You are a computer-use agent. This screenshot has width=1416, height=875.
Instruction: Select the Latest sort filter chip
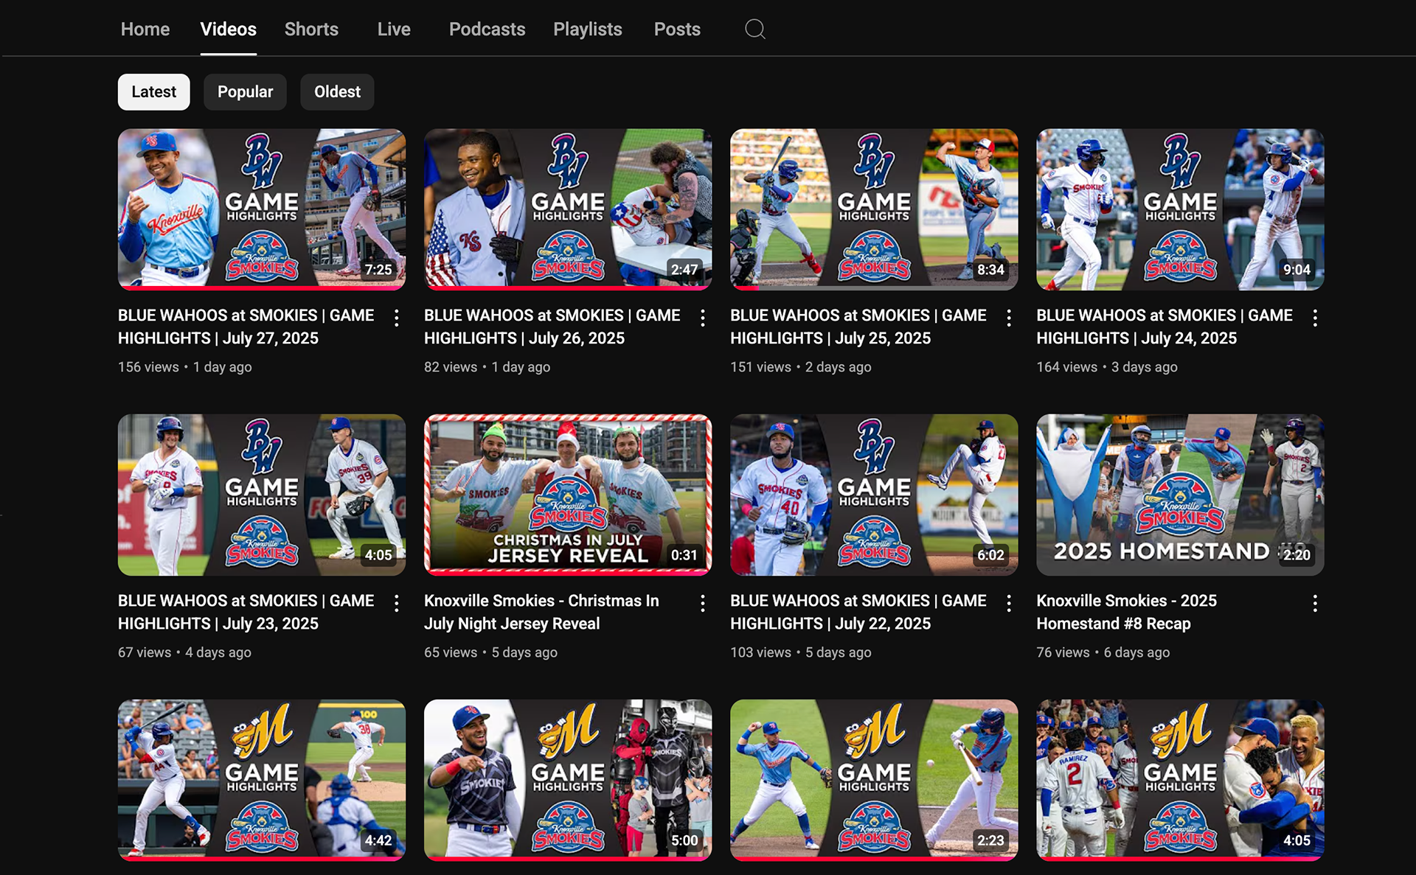point(153,92)
